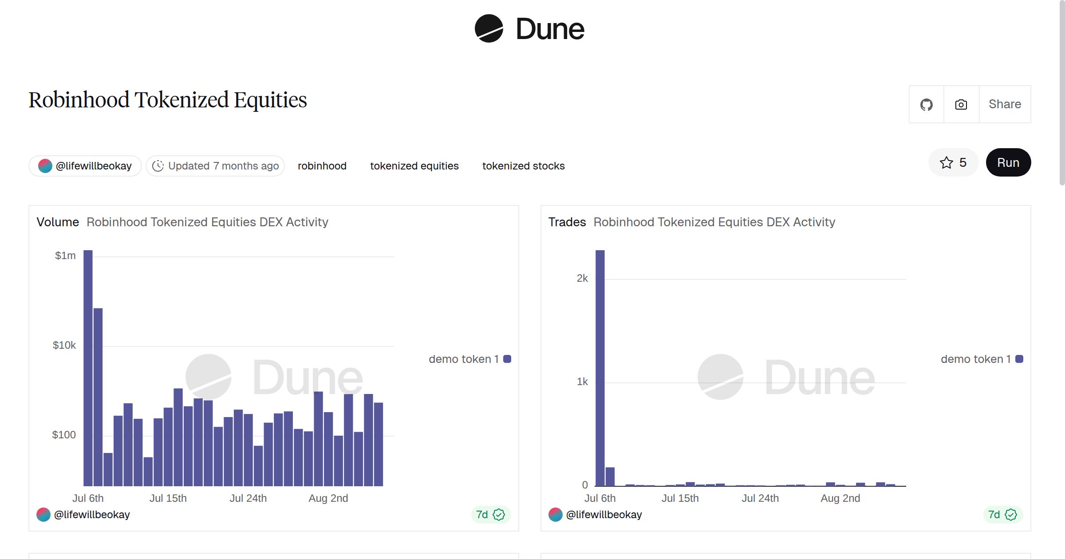1065x559 pixels.
Task: Click the GitHub icon near Share
Action: [x=927, y=104]
